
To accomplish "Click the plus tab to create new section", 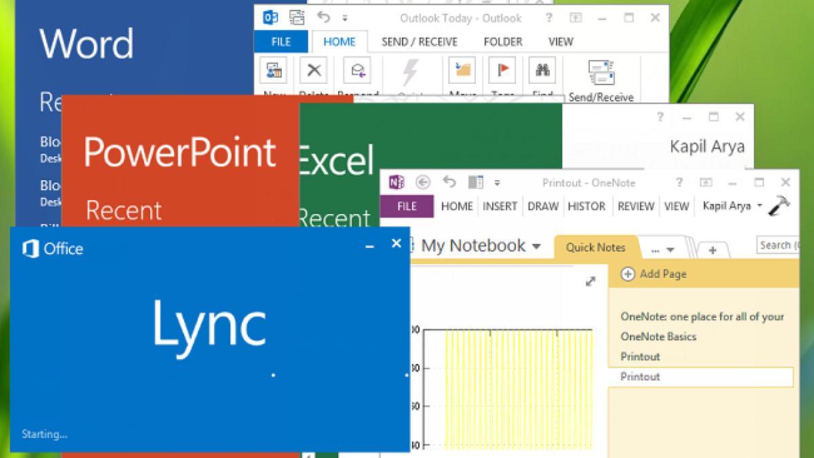I will (712, 250).
